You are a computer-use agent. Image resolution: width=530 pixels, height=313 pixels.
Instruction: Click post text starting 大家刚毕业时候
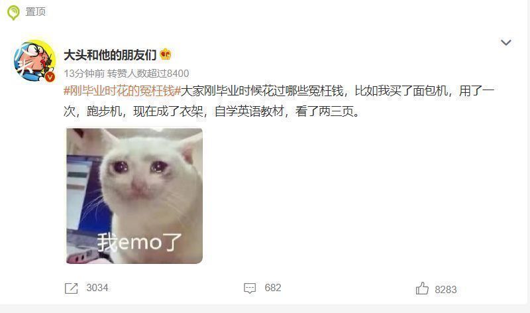click(x=337, y=91)
